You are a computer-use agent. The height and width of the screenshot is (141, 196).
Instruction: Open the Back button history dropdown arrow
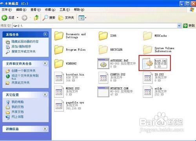click(x=18, y=18)
